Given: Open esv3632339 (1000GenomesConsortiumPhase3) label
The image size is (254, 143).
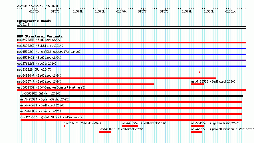Looking at the screenshot, I should pos(51,87).
